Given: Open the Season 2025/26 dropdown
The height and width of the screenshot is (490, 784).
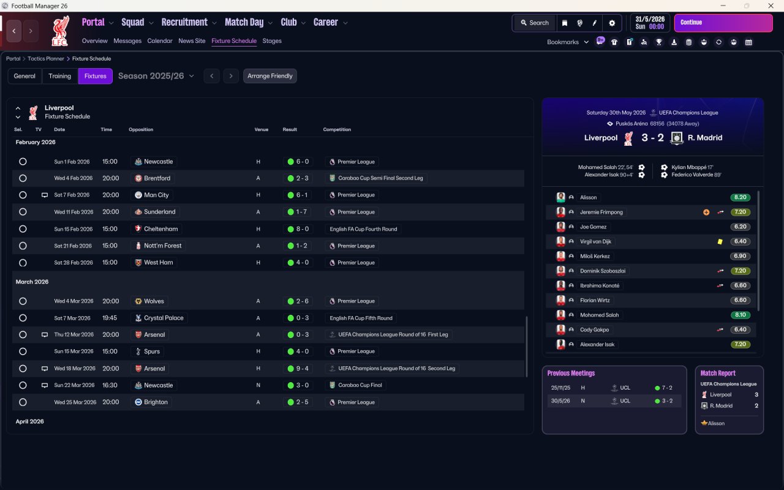Looking at the screenshot, I should [x=156, y=76].
